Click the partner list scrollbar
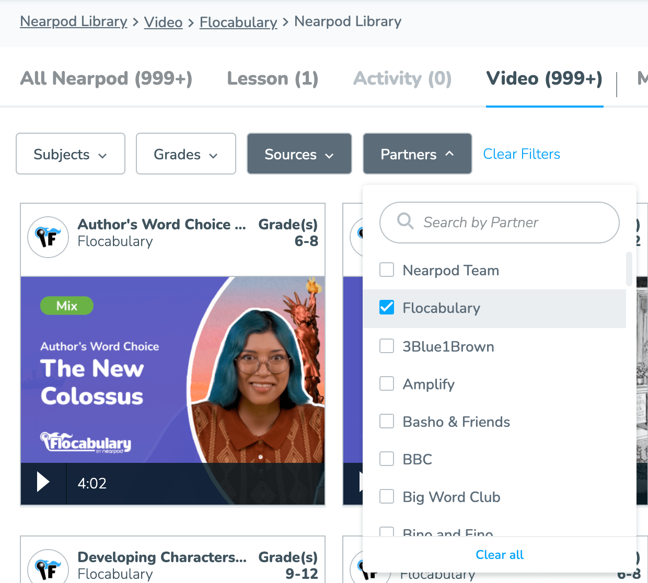 (629, 269)
